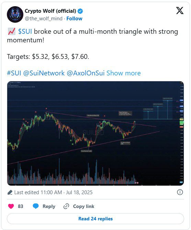Open the info circle icon
Image resolution: width=191 pixels, height=230 pixels.
coord(180,192)
